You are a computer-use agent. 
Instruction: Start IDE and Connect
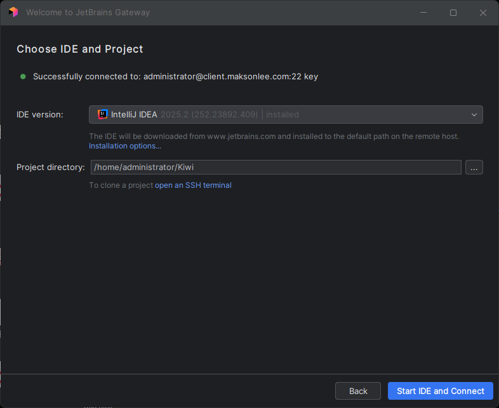(x=441, y=391)
